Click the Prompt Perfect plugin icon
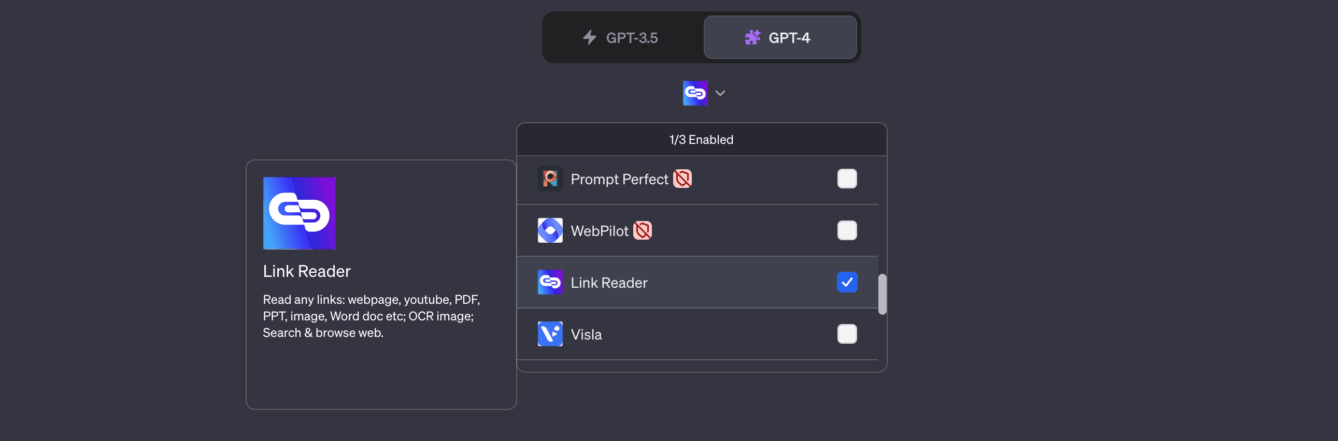1338x441 pixels. 550,179
